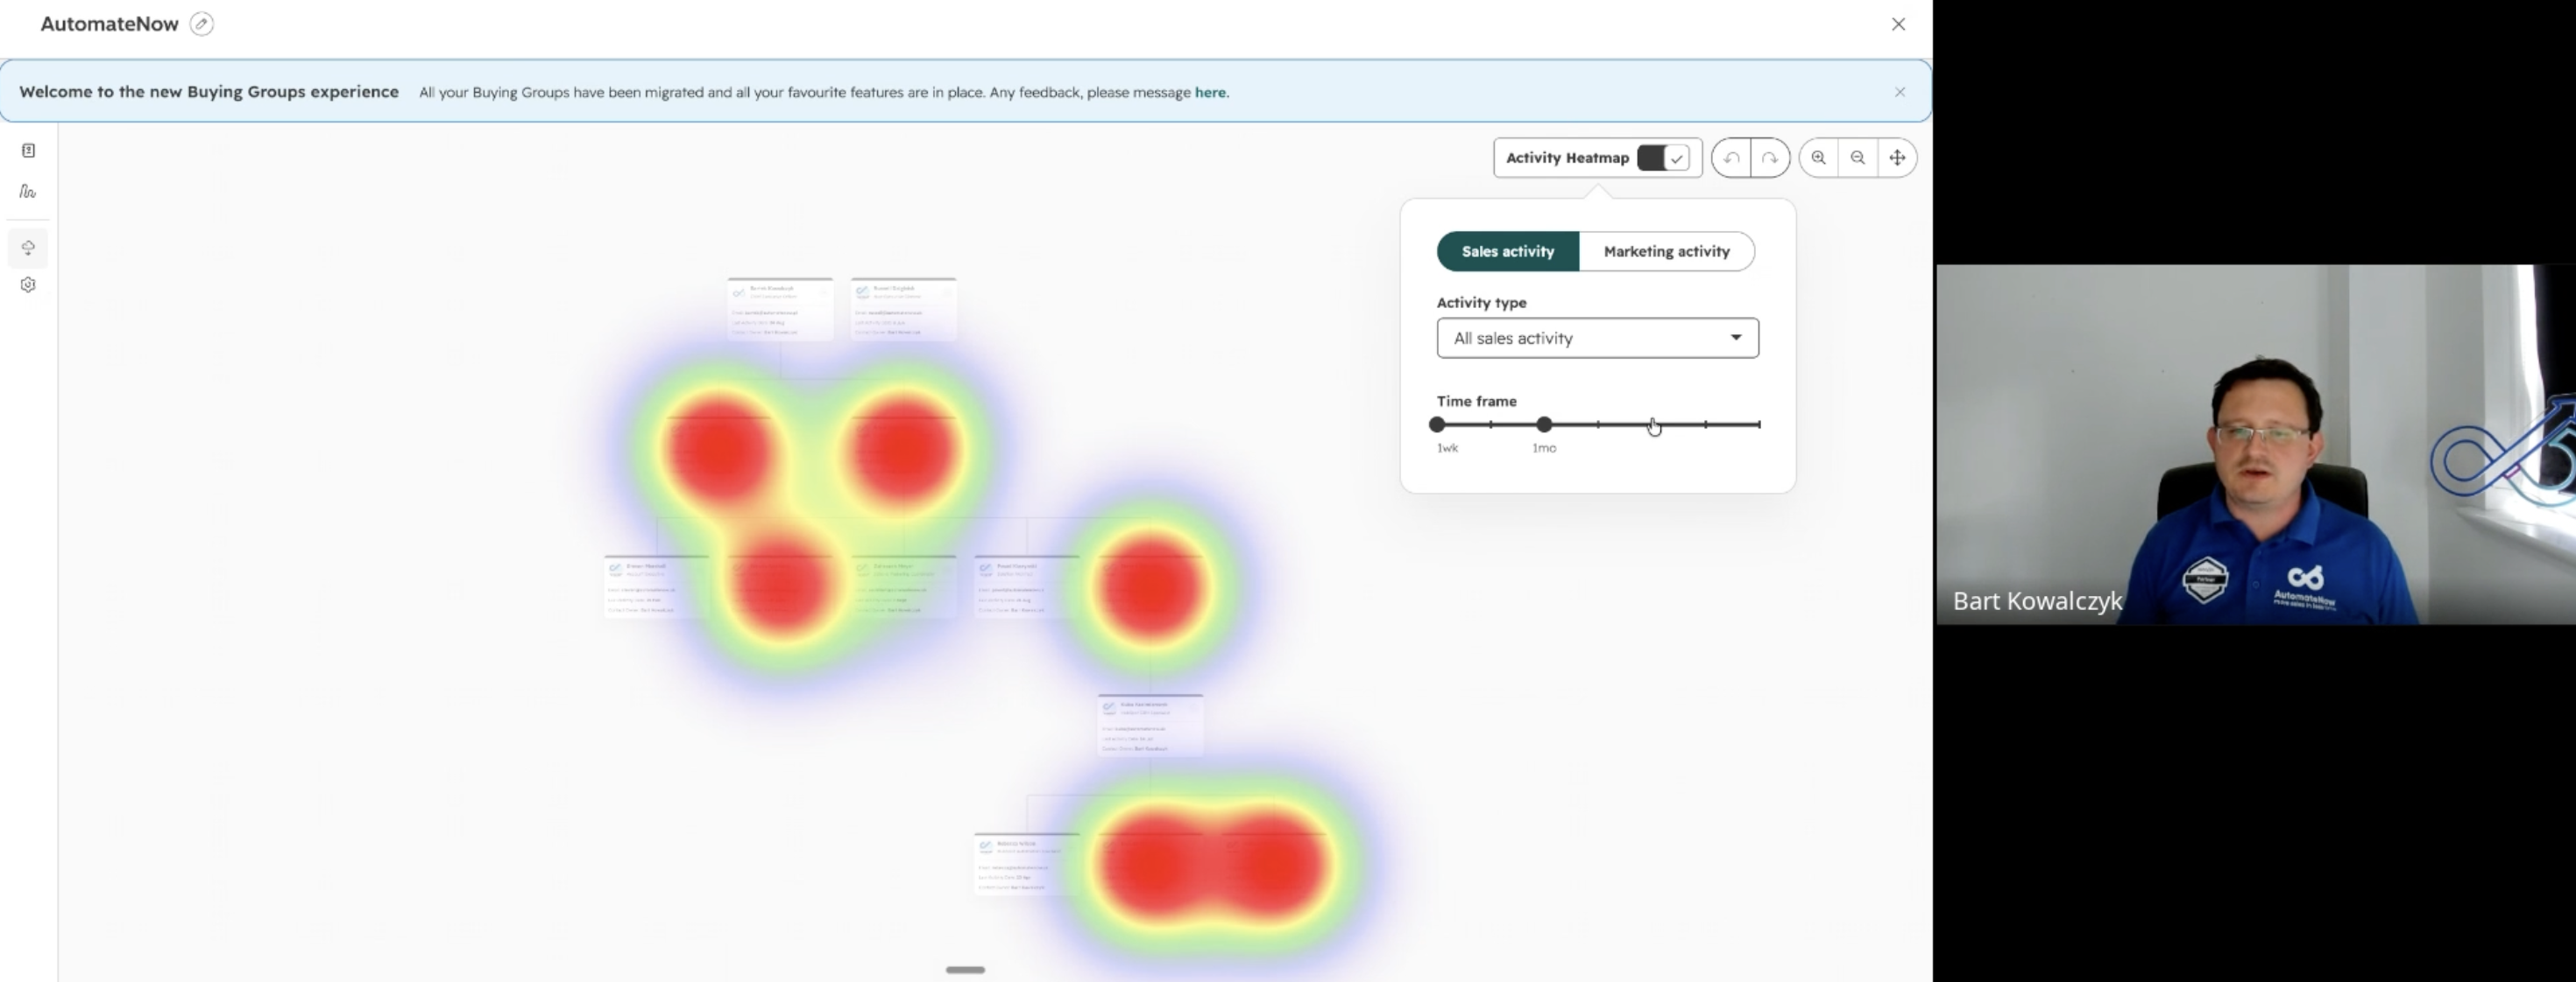
Task: Switch to Sales activity
Action: pos(1508,252)
